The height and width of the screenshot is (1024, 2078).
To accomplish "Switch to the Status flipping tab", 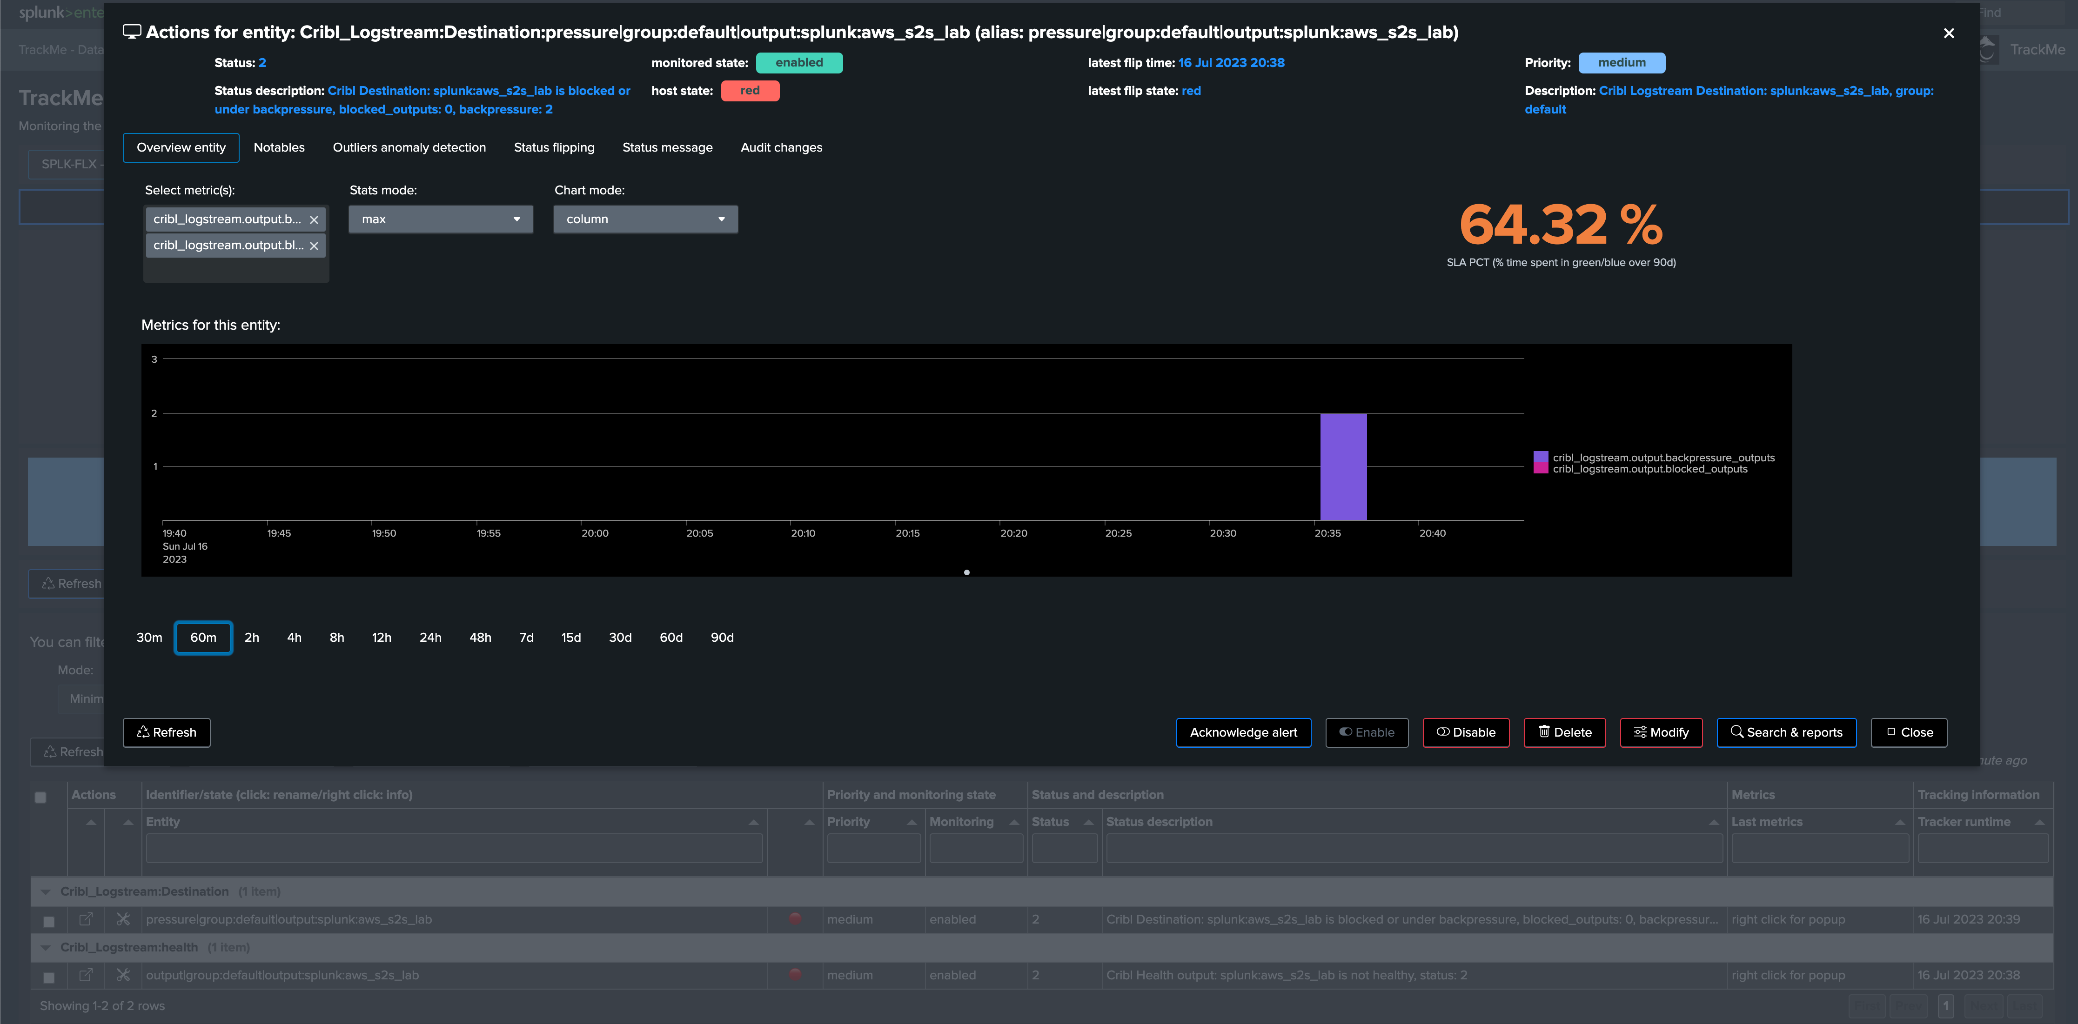I will point(553,147).
